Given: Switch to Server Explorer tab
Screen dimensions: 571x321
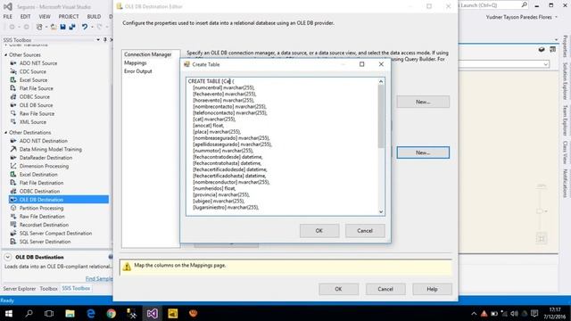Looking at the screenshot, I should coord(20,289).
